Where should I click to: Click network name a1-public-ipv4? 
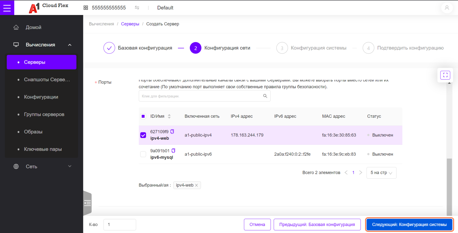tap(198, 135)
